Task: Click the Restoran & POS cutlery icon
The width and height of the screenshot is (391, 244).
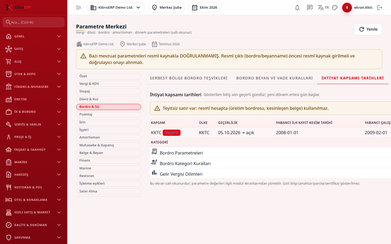Action: tap(9, 187)
